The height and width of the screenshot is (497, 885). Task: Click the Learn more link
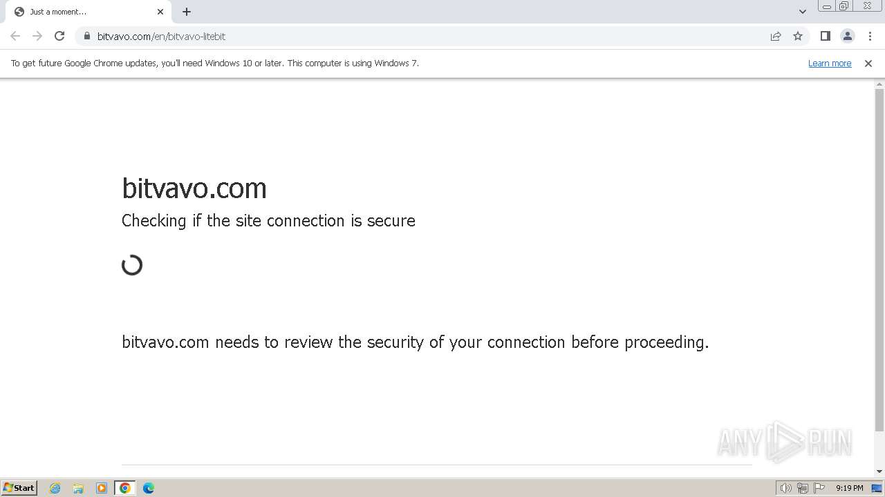pyautogui.click(x=830, y=63)
